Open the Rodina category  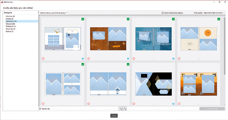coord(10,31)
